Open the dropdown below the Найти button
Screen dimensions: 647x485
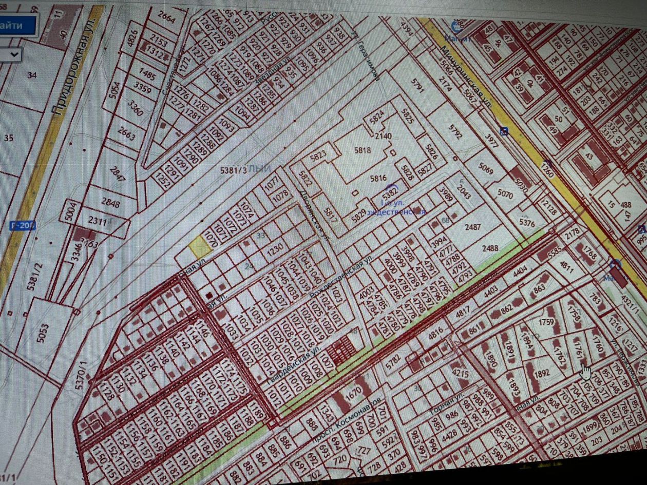[10, 54]
